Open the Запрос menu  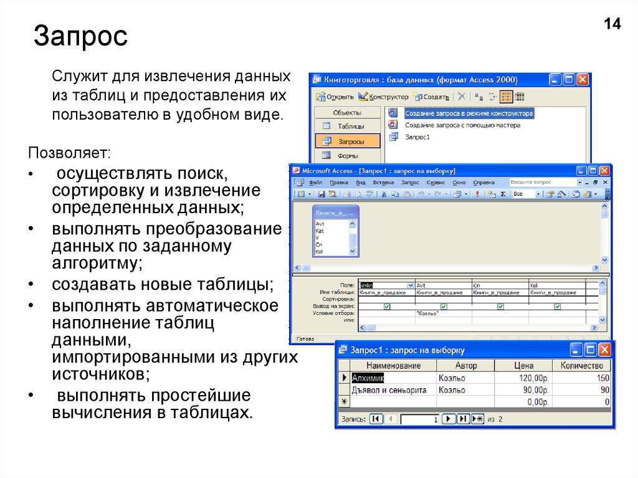pyautogui.click(x=411, y=181)
